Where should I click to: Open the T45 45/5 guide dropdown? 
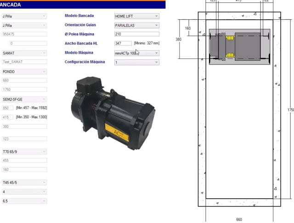tap(24, 183)
